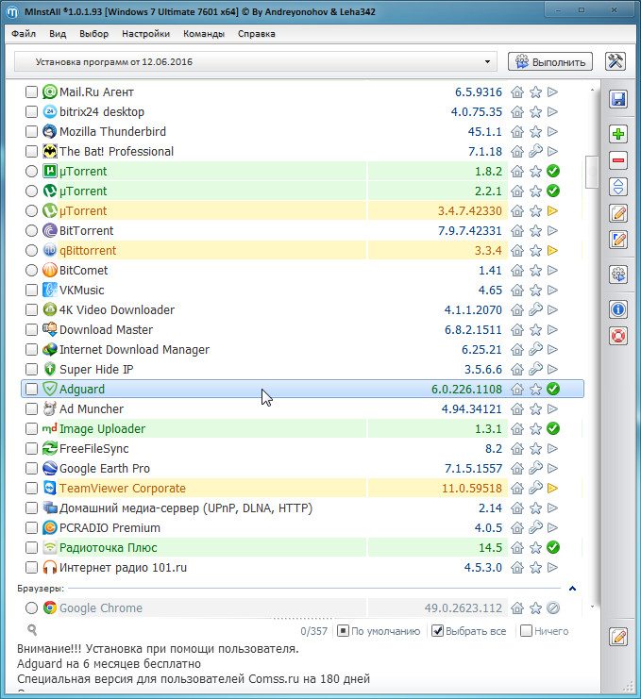Click key icon on The Bat! Professional row
This screenshot has width=641, height=699.
coord(535,151)
